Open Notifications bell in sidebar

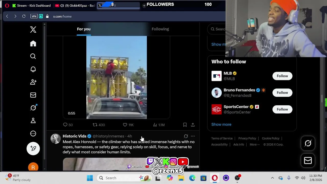coord(33,69)
